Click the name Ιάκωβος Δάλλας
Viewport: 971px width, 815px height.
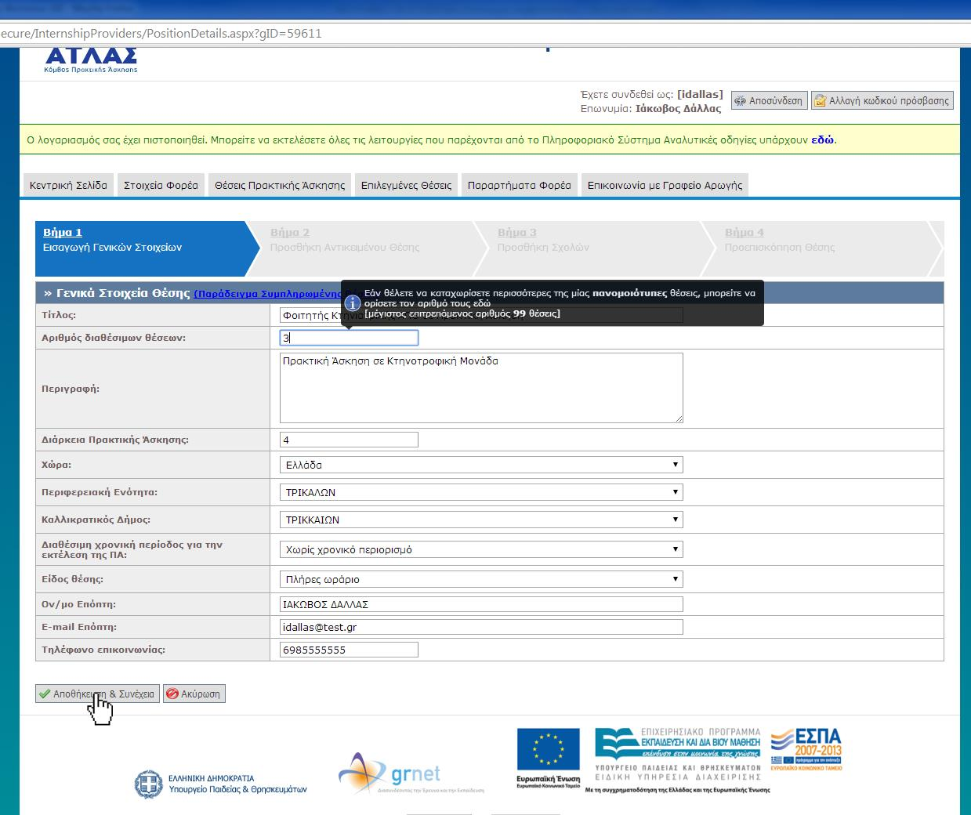tap(678, 109)
